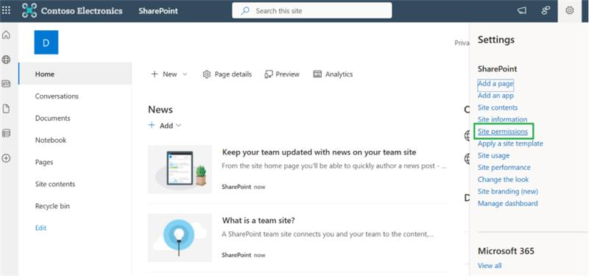This screenshot has width=589, height=276.
Task: Click the Analytics chart icon
Action: click(317, 74)
